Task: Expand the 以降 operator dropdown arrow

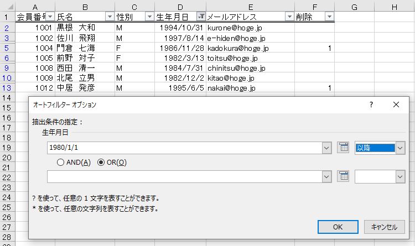Action: pyautogui.click(x=400, y=148)
